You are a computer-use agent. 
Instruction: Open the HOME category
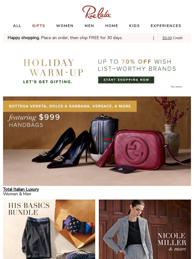(x=112, y=26)
